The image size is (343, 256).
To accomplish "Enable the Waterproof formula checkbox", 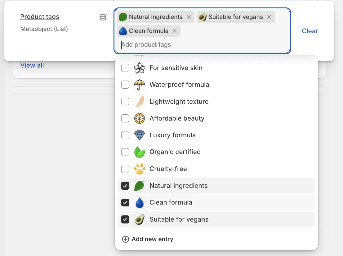I will click(x=125, y=85).
